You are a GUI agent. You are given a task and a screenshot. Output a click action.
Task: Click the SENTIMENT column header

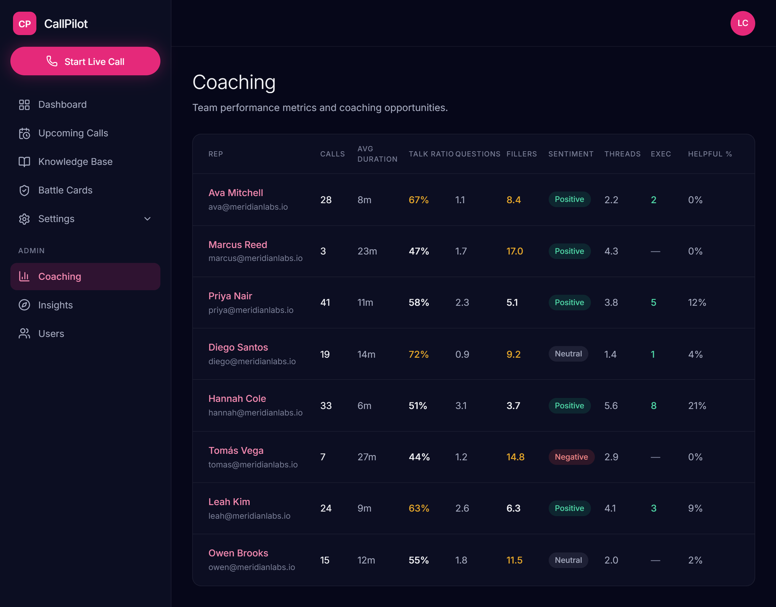click(571, 154)
